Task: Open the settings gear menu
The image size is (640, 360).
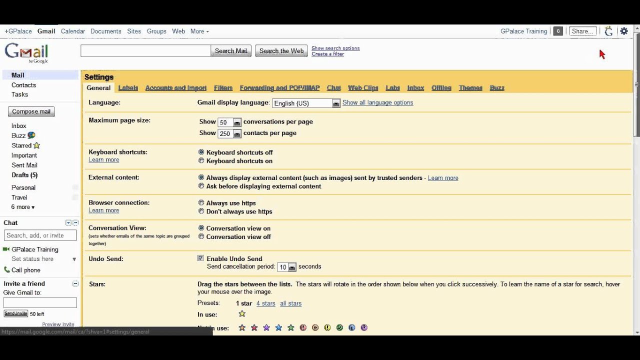Action: 624,31
